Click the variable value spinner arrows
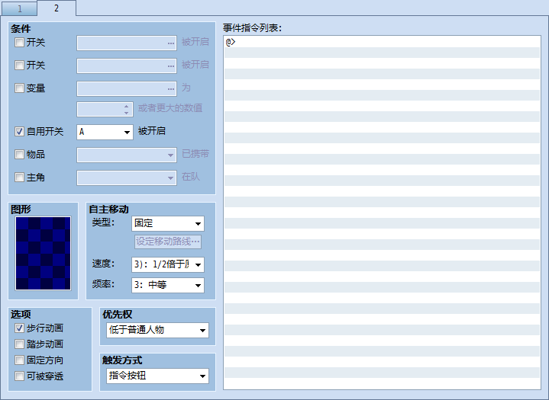 [127, 110]
